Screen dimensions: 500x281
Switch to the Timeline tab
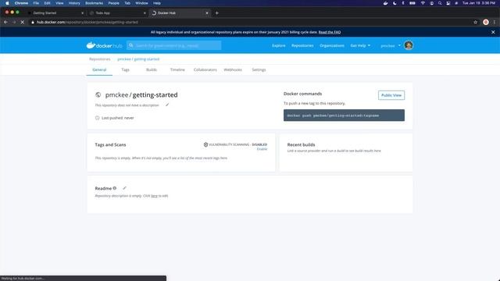pyautogui.click(x=177, y=69)
